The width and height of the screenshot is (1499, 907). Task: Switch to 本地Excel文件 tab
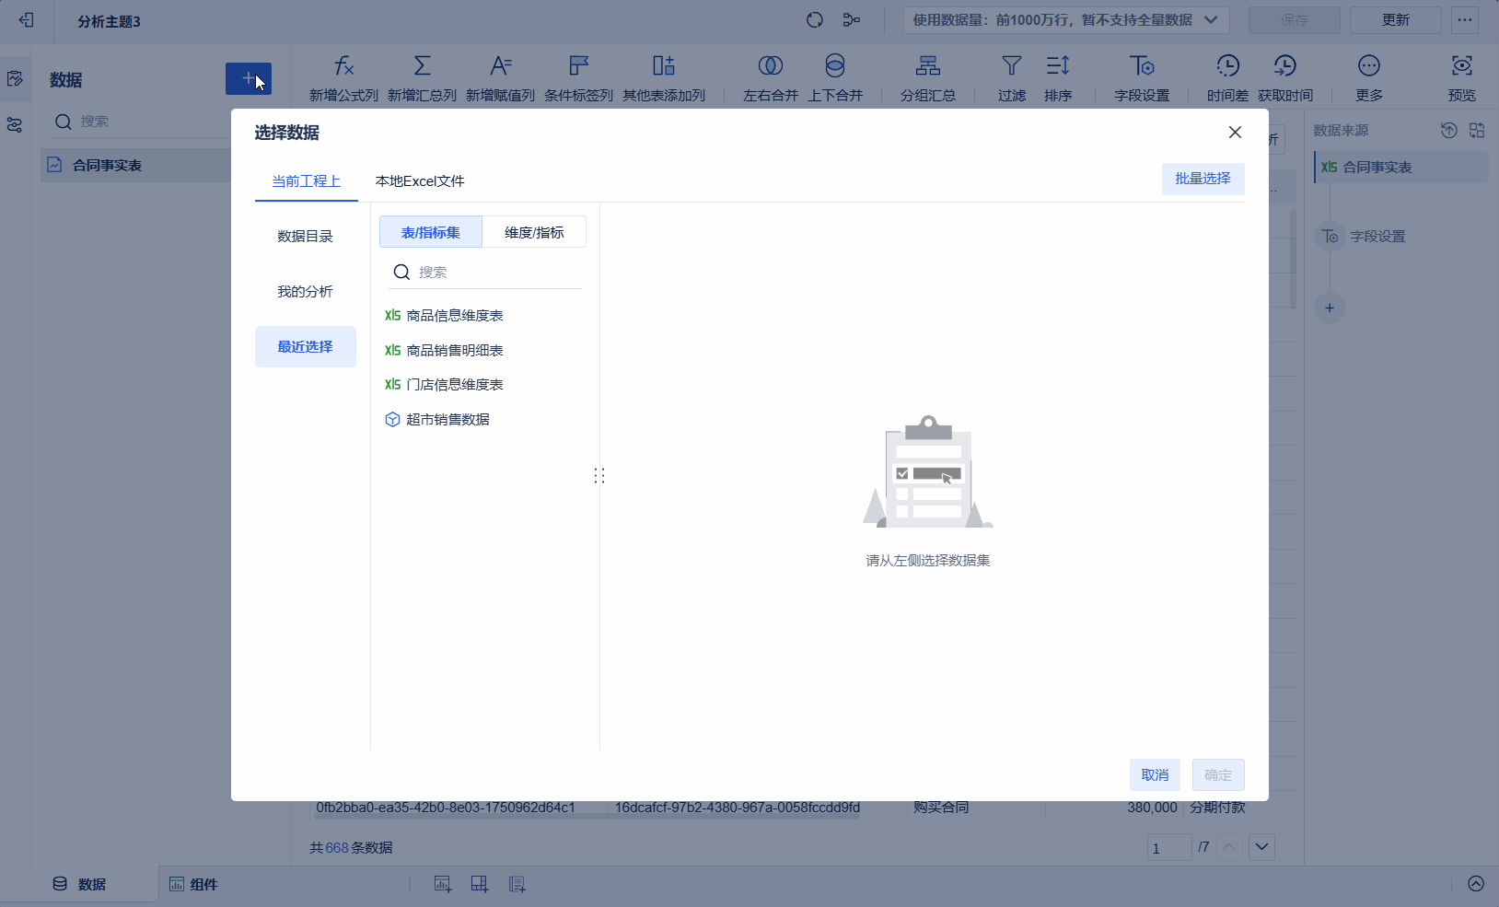(420, 181)
